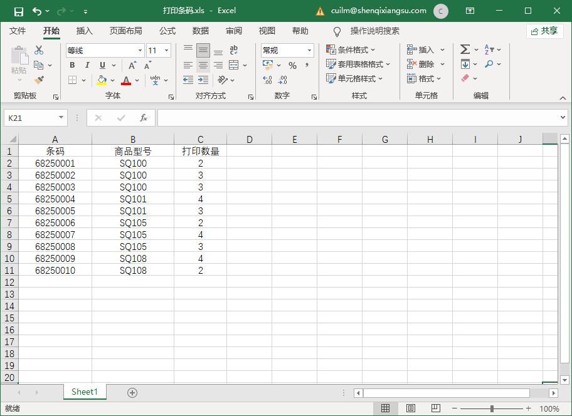
Task: Merge and center the selected cells
Action: click(x=233, y=65)
